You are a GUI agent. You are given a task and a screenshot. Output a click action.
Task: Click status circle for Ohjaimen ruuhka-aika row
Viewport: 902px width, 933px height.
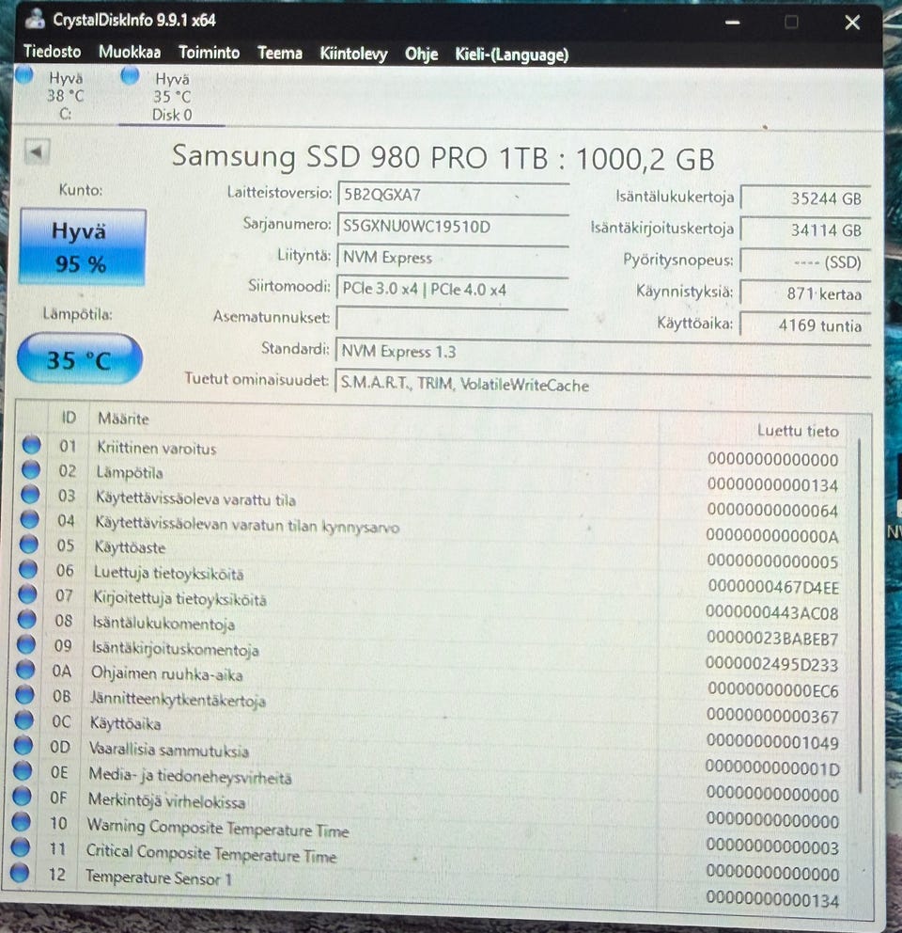point(25,669)
